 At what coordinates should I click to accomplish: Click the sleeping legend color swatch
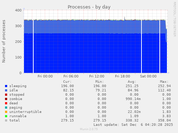click(6, 86)
